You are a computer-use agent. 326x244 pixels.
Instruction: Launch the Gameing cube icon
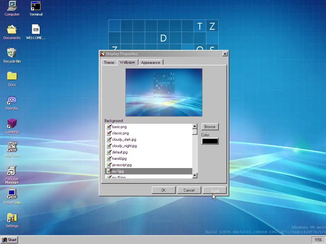pyautogui.click(x=12, y=126)
